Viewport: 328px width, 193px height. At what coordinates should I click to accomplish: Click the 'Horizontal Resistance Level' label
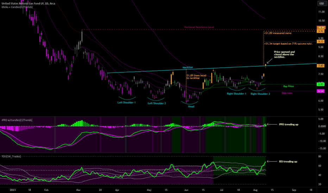click(199, 27)
